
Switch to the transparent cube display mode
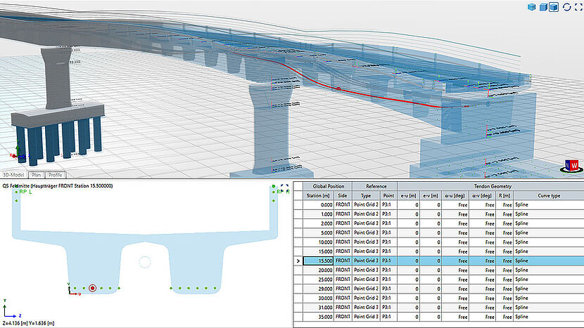[x=531, y=7]
